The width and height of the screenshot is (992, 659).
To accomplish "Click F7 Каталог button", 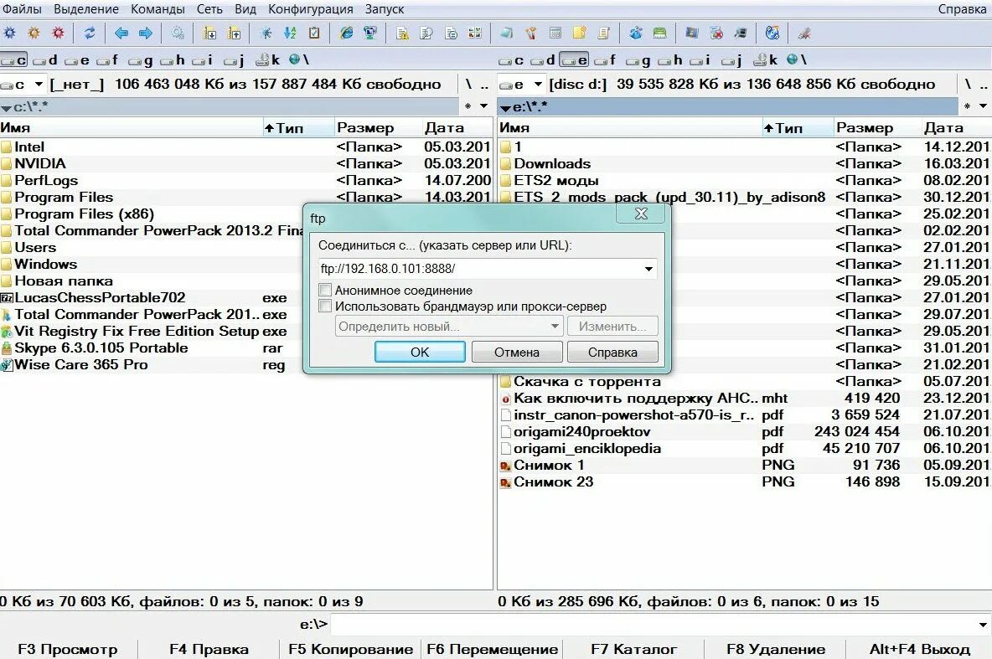I will point(634,650).
